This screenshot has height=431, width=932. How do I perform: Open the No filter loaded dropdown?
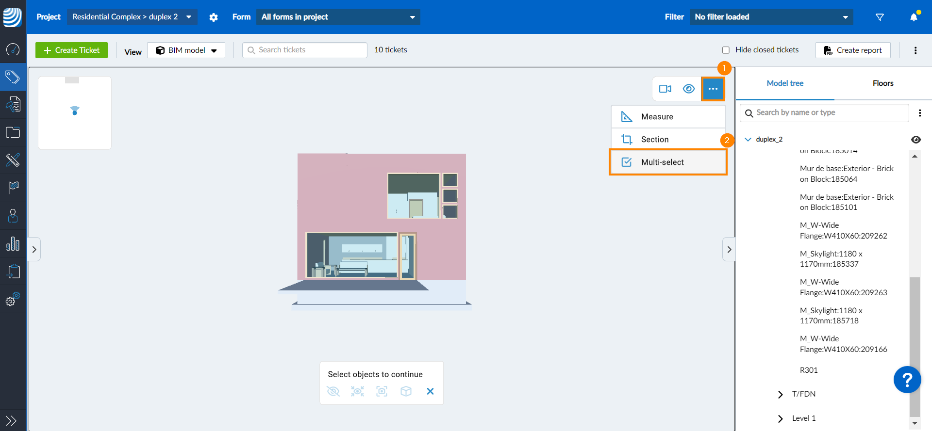[x=771, y=17]
